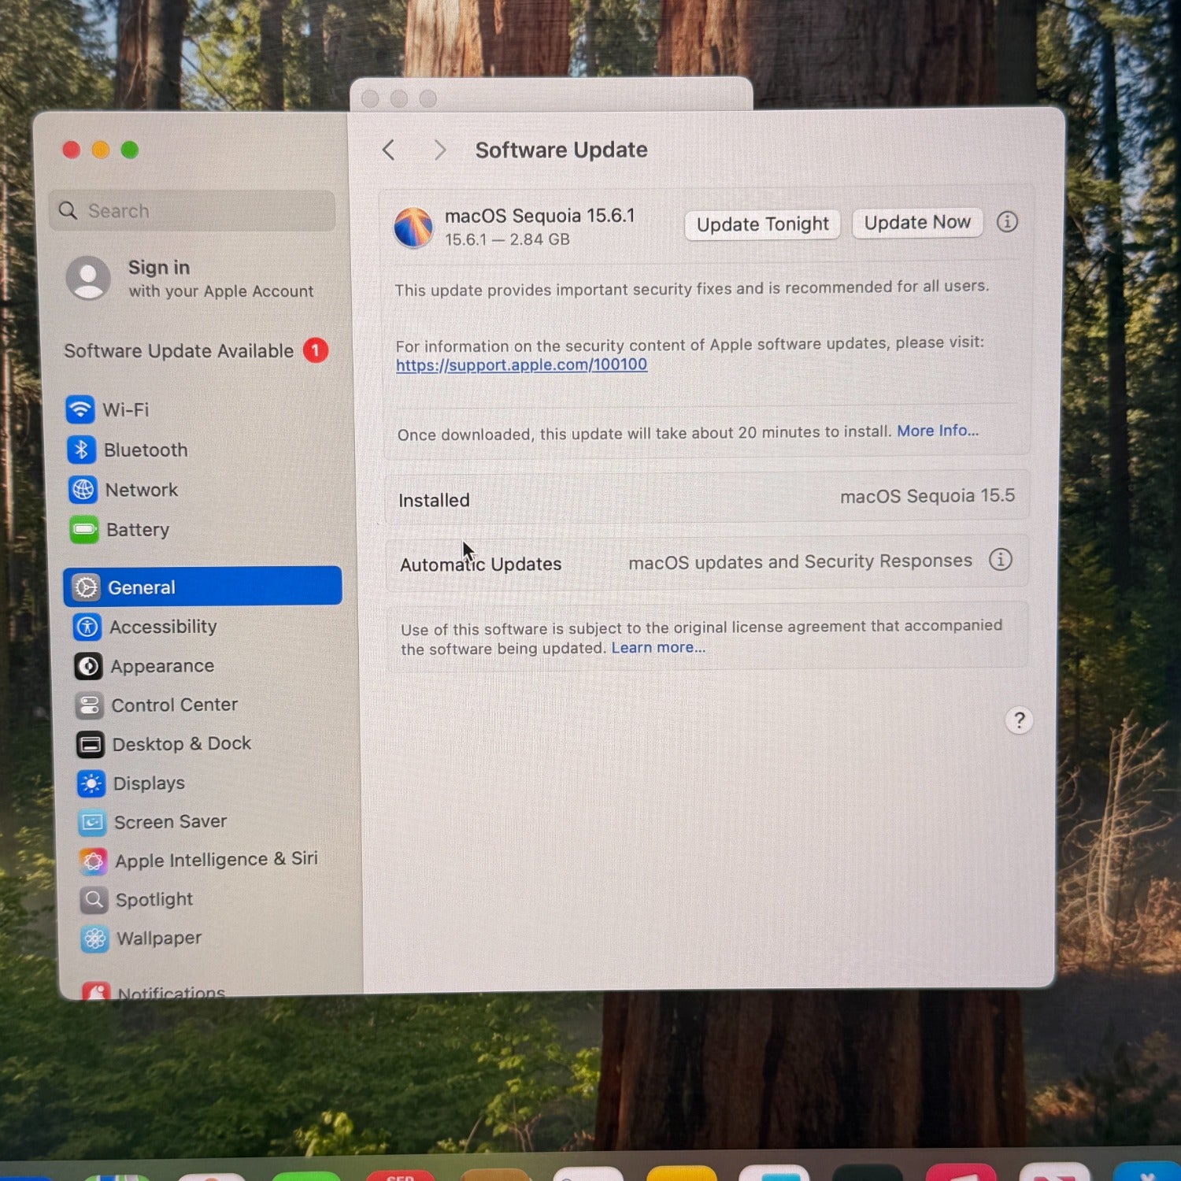
Task: Open Control Center settings
Action: (x=174, y=705)
